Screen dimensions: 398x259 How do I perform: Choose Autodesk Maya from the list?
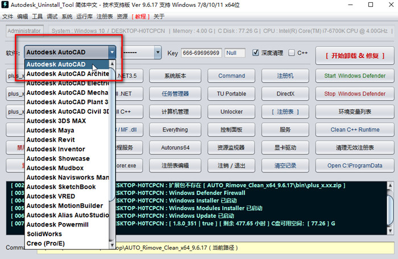point(67,130)
